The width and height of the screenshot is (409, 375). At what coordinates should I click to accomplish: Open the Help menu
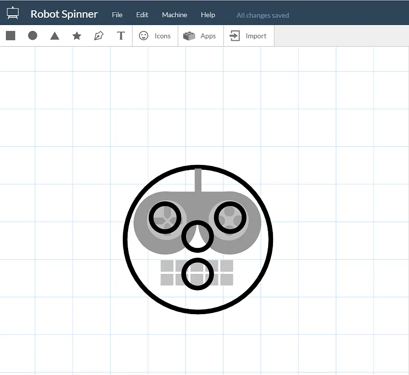pos(208,15)
